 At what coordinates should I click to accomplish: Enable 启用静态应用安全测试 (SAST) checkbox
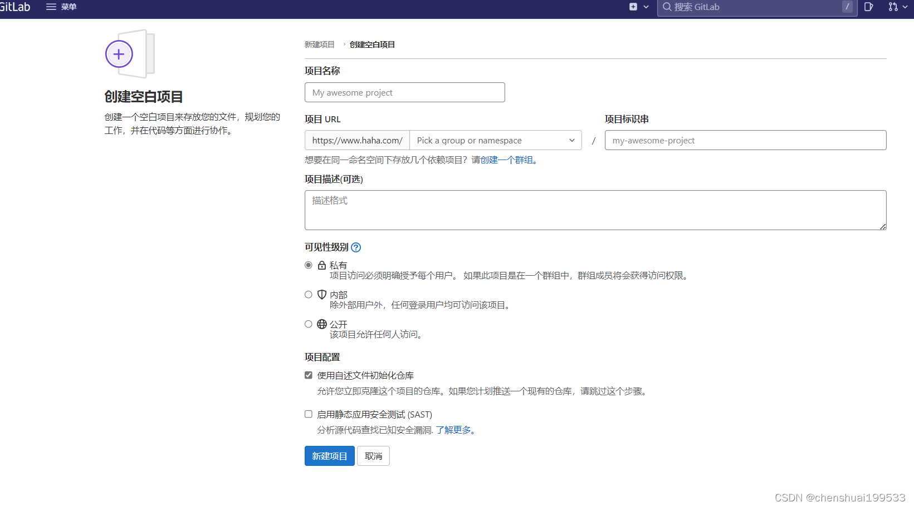309,414
